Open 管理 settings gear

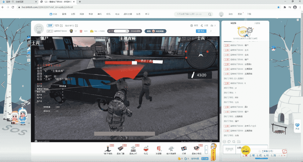pyautogui.click(x=191, y=26)
